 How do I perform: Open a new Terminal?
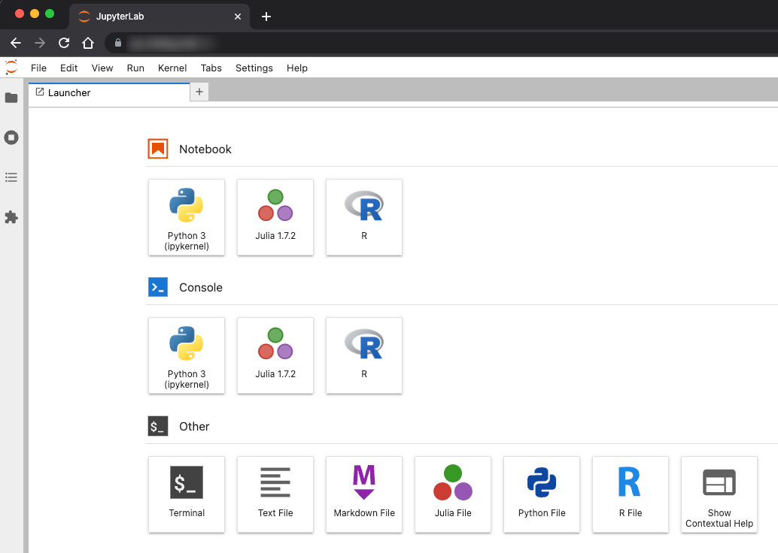(187, 494)
